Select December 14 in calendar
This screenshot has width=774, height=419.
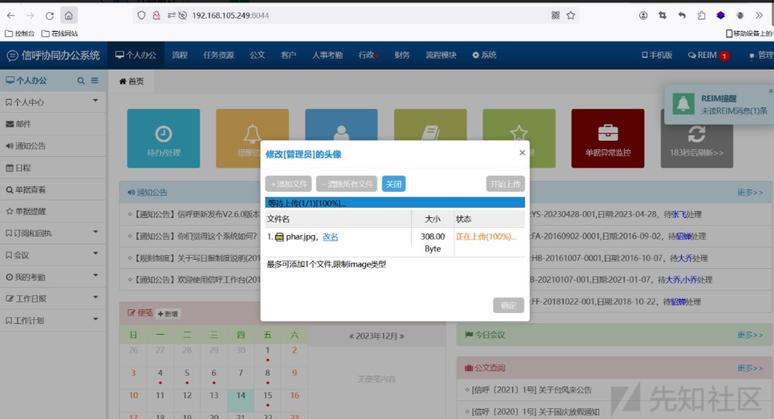[x=241, y=395]
